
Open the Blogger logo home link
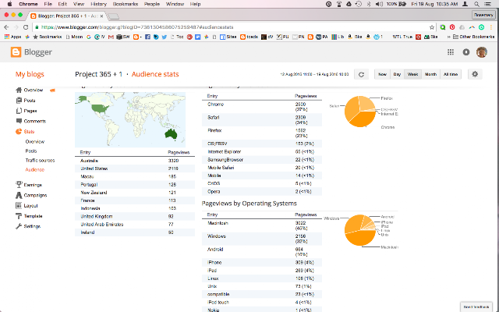point(31,52)
